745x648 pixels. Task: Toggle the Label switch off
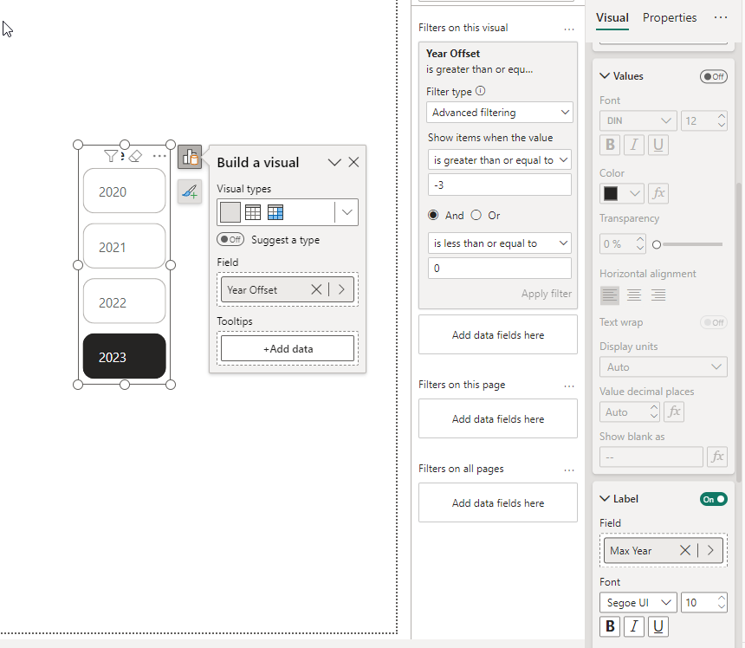tap(713, 499)
